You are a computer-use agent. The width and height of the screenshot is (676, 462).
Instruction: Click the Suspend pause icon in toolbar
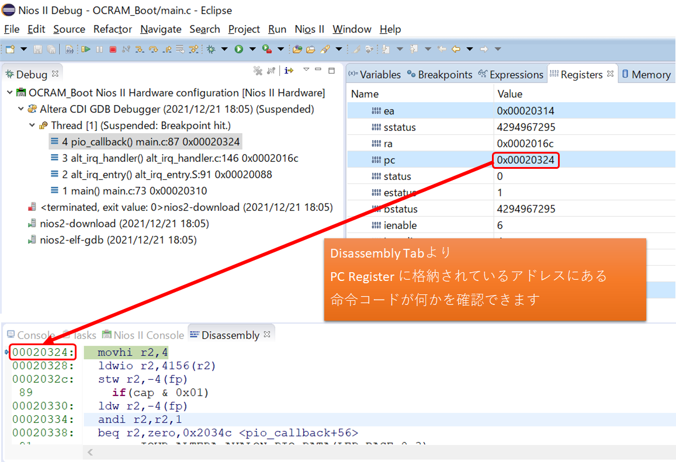click(x=99, y=50)
